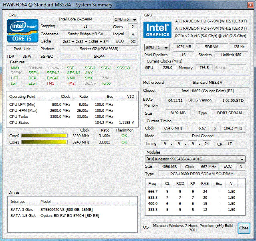This screenshot has height=241, width=256.
Task: Open the GPU #1 selector dropdown
Action: click(157, 48)
